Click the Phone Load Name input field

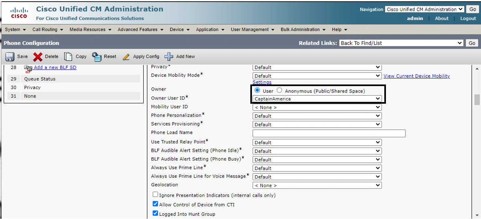tap(329, 133)
